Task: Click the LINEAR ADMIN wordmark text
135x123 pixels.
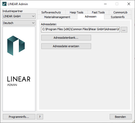Action: coord(19,81)
